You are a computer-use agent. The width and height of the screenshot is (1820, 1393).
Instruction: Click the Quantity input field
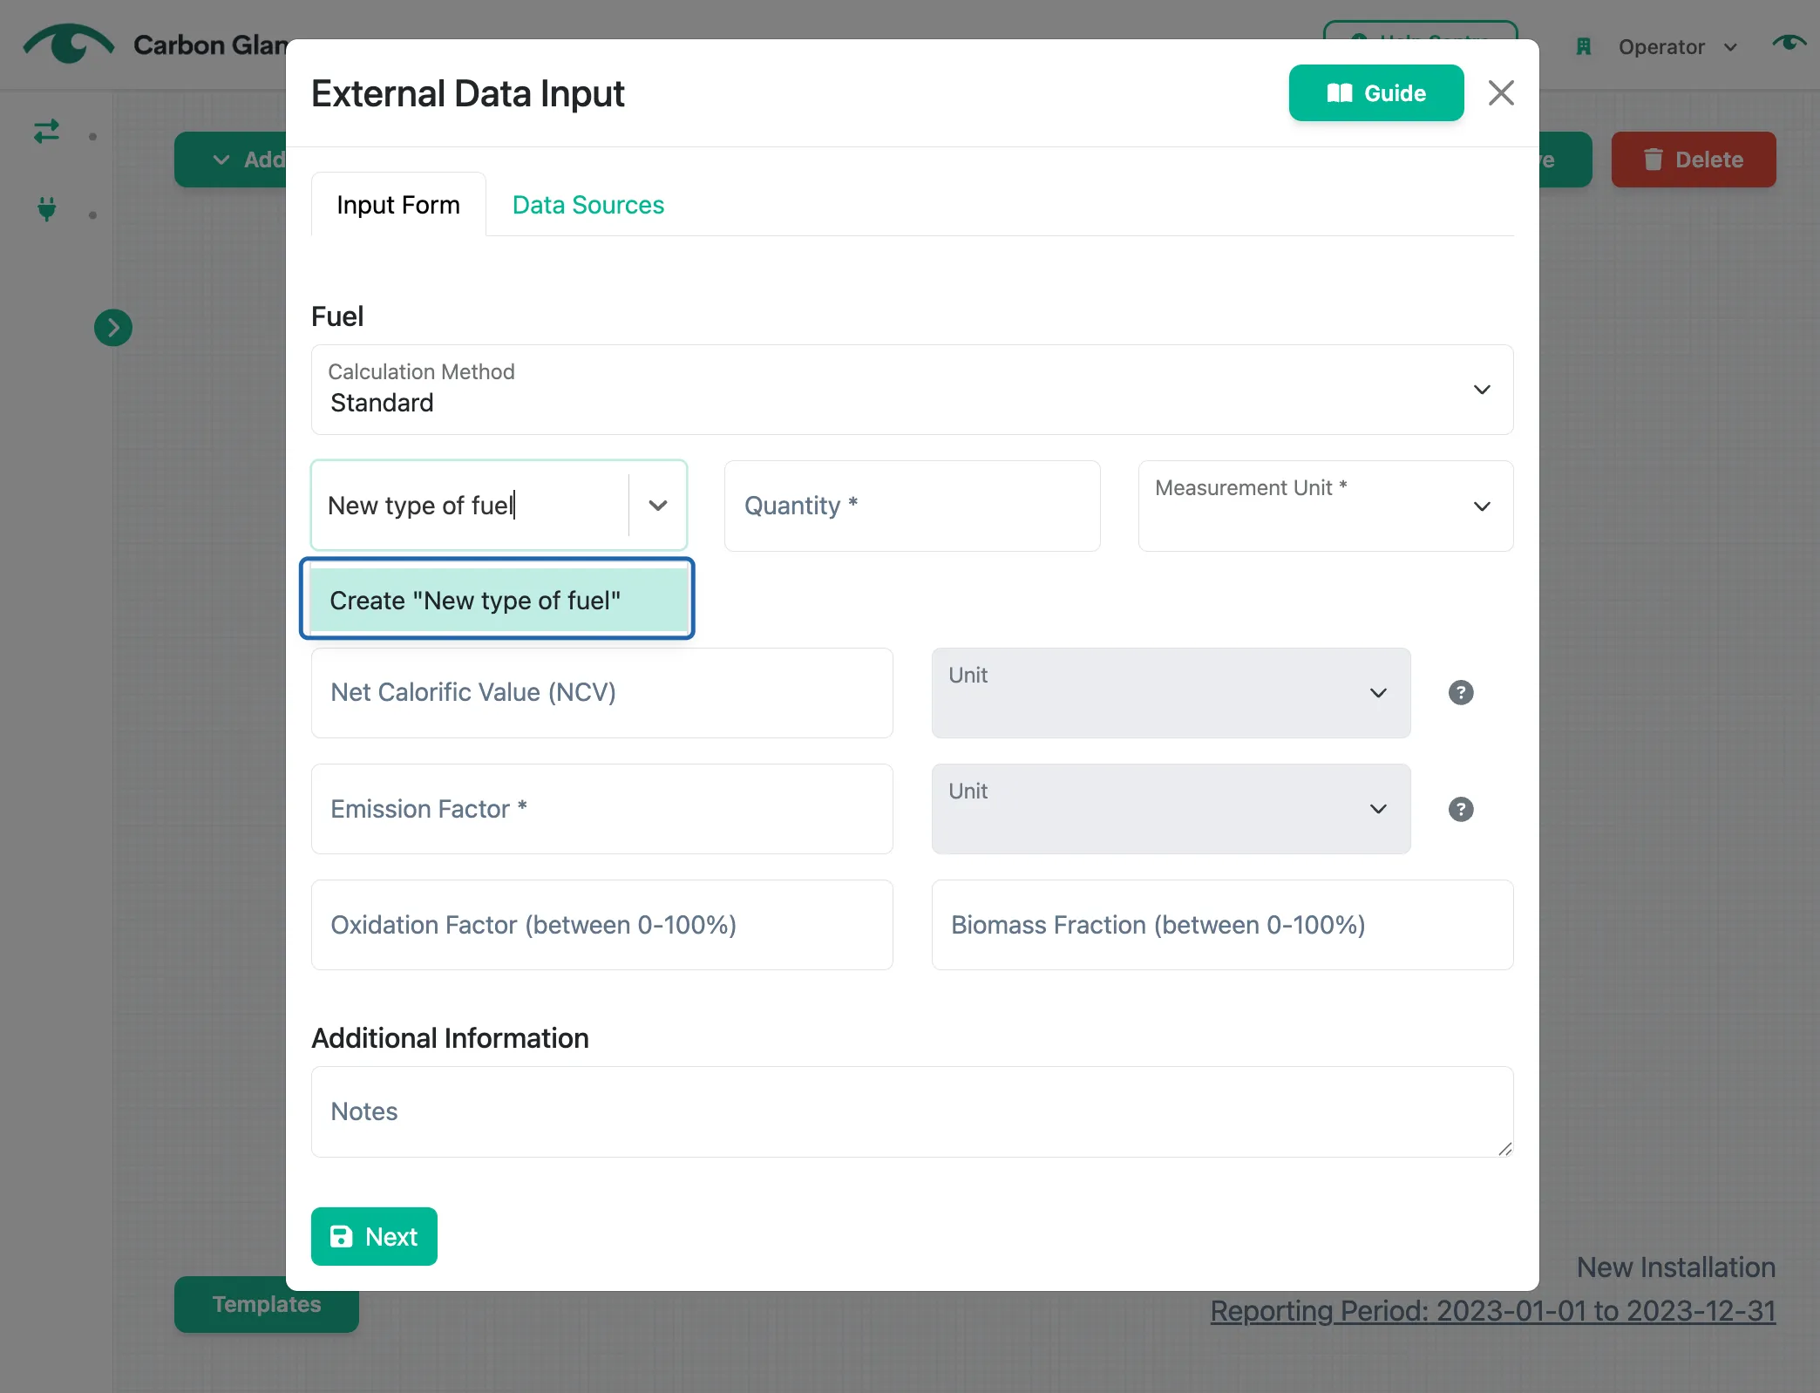click(x=912, y=506)
